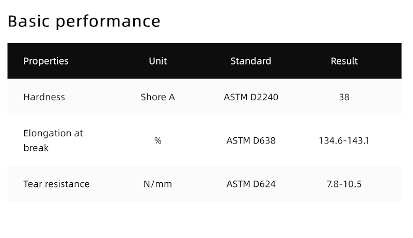Click the Result column header

pyautogui.click(x=344, y=61)
